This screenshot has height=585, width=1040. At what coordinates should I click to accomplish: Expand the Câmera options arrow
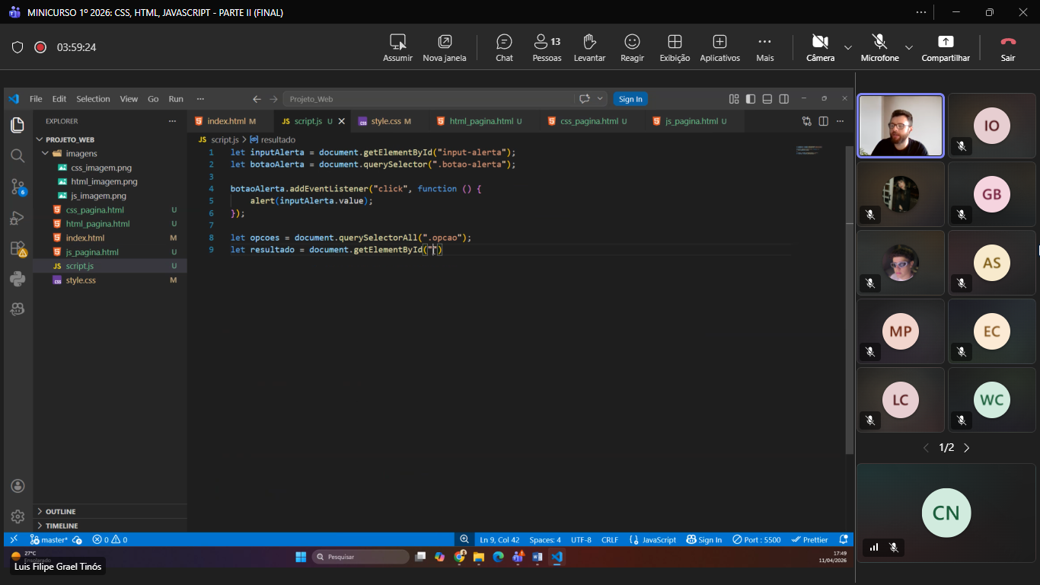point(848,47)
